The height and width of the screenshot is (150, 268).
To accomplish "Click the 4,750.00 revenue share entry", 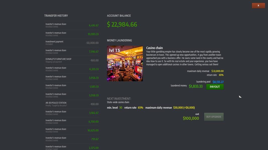I will [72, 121].
